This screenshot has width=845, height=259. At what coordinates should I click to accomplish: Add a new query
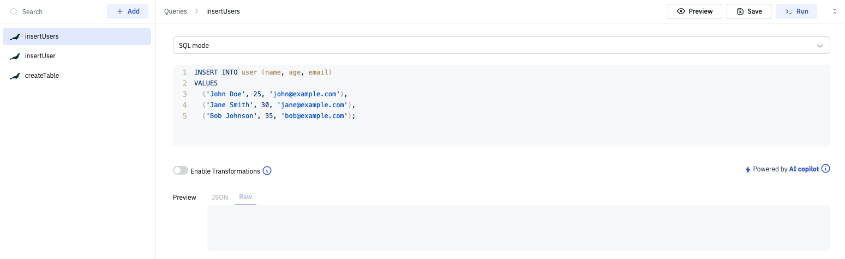(128, 11)
